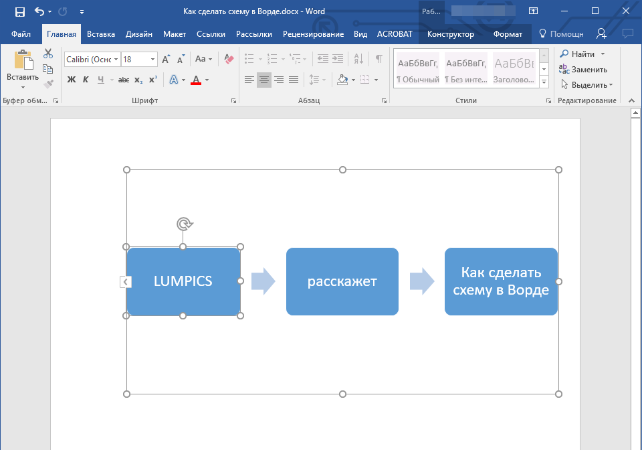Toggle subscript x₂ formatting

[x=138, y=80]
